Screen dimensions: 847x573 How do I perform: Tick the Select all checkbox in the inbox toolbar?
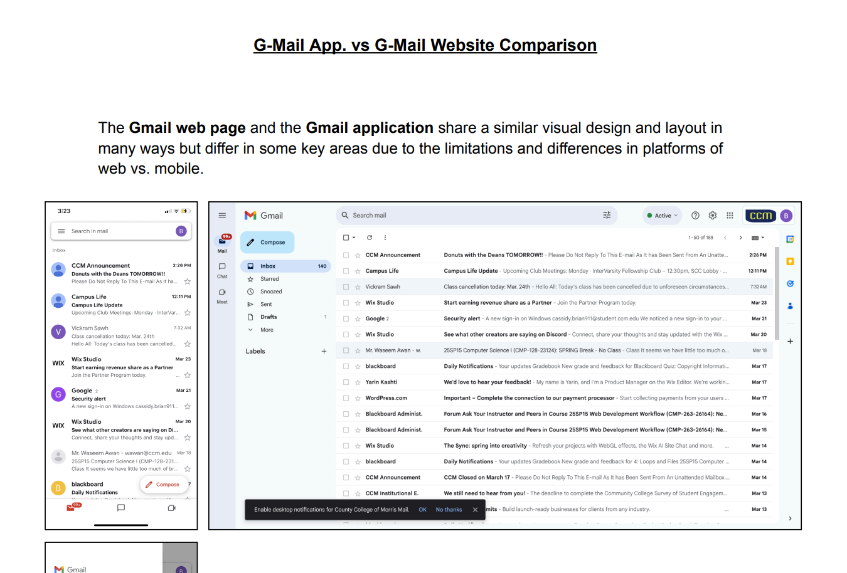(346, 238)
